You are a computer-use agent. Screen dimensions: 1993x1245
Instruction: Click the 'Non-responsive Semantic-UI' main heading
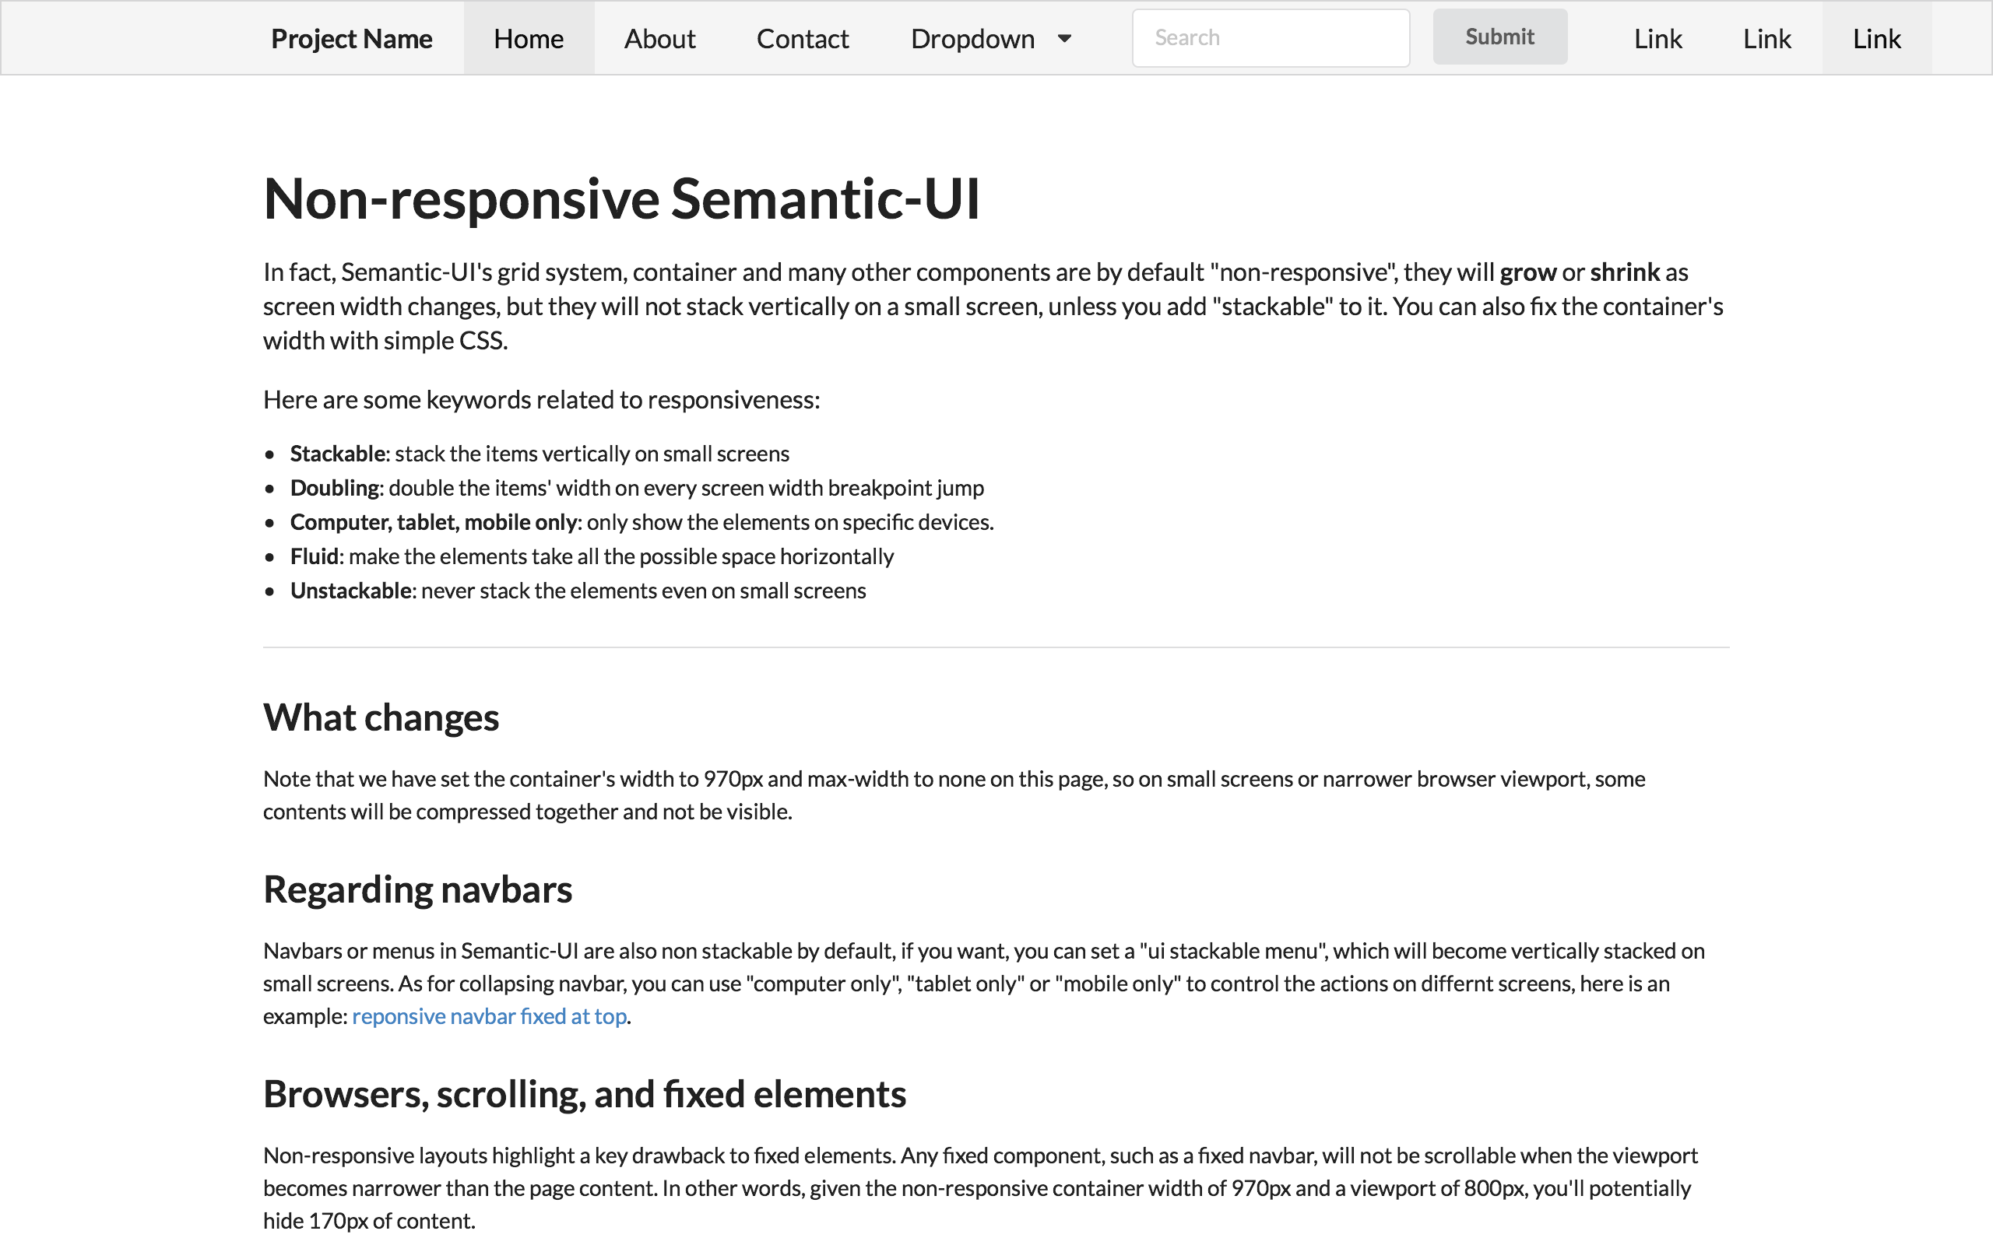point(622,198)
